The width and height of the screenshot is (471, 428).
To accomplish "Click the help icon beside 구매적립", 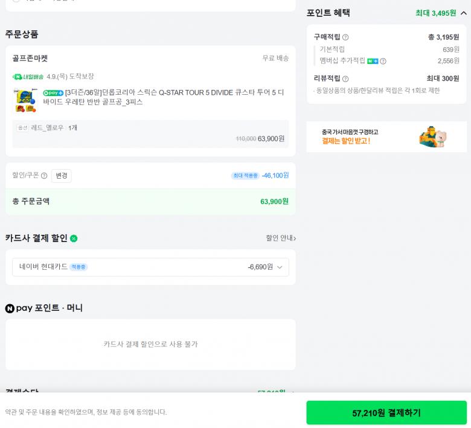I will pos(345,37).
